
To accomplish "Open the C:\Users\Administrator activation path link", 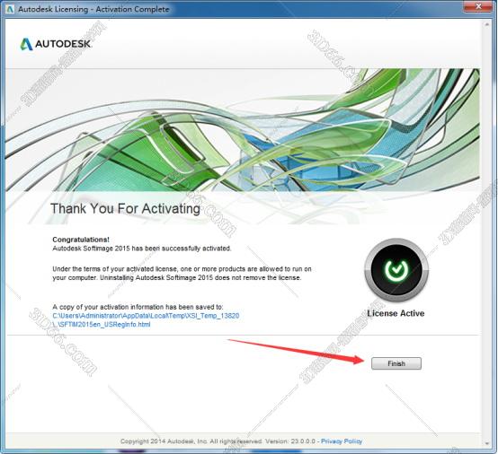I will [146, 316].
